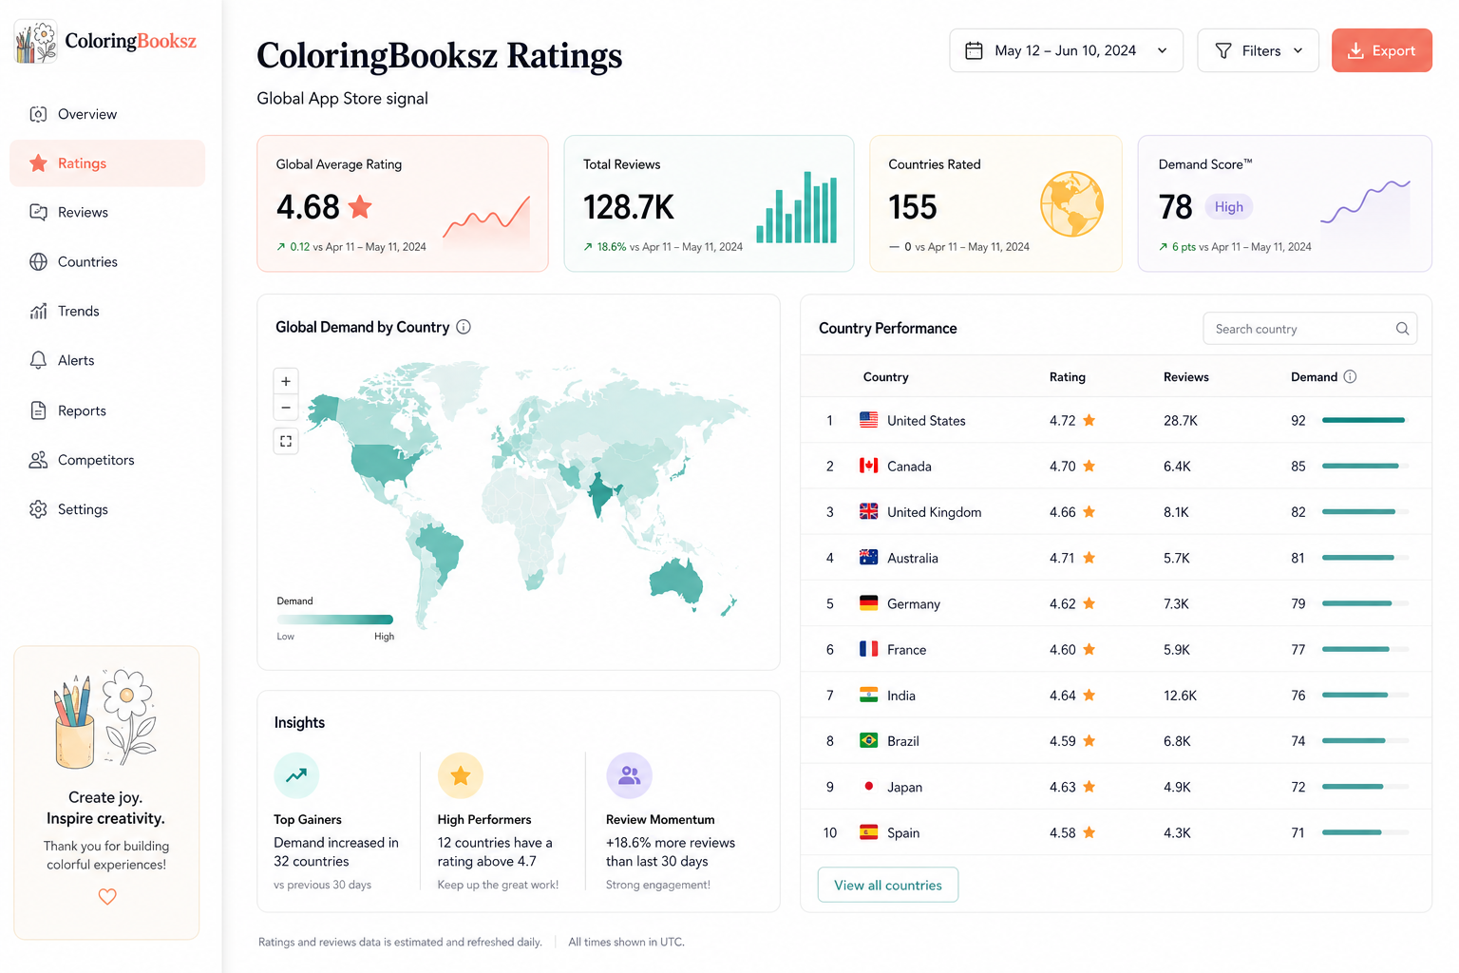
Task: Click the search magnifier icon
Action: pos(1402,329)
